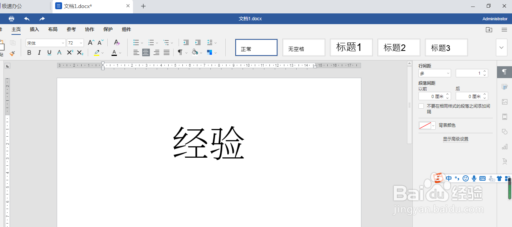
Task: Toggle bold formatting
Action: 29,52
